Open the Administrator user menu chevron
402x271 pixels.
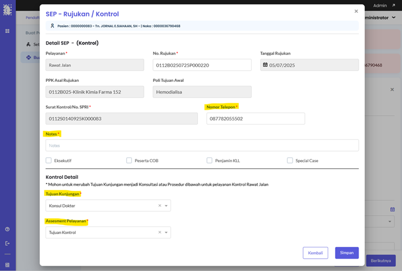[x=394, y=18]
